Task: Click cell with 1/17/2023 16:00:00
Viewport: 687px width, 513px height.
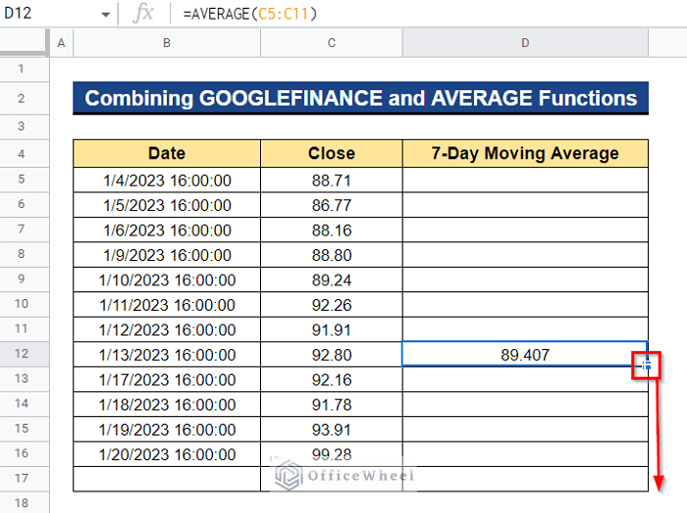Action: pyautogui.click(x=167, y=380)
